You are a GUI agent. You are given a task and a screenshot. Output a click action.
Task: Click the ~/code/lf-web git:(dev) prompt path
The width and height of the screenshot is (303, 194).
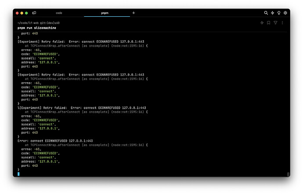(x=39, y=23)
